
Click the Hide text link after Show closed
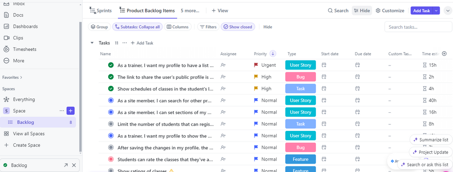pyautogui.click(x=268, y=27)
